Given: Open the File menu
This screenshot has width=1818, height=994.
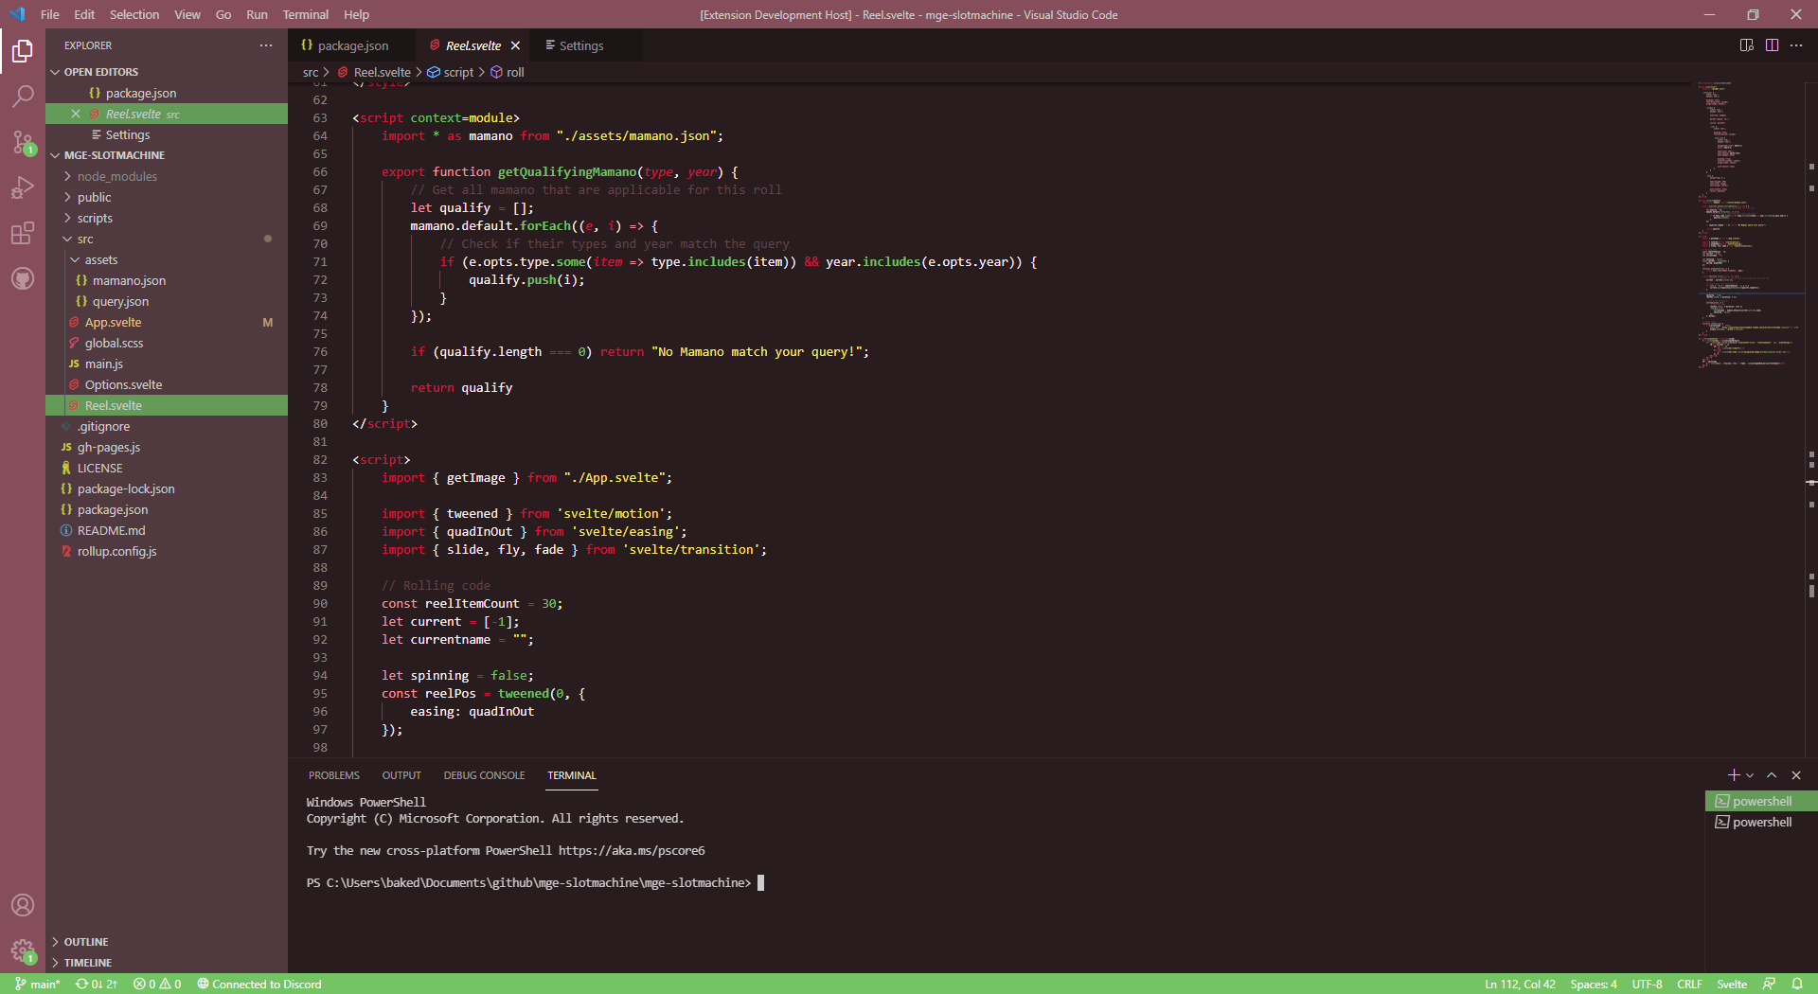Looking at the screenshot, I should 50,14.
